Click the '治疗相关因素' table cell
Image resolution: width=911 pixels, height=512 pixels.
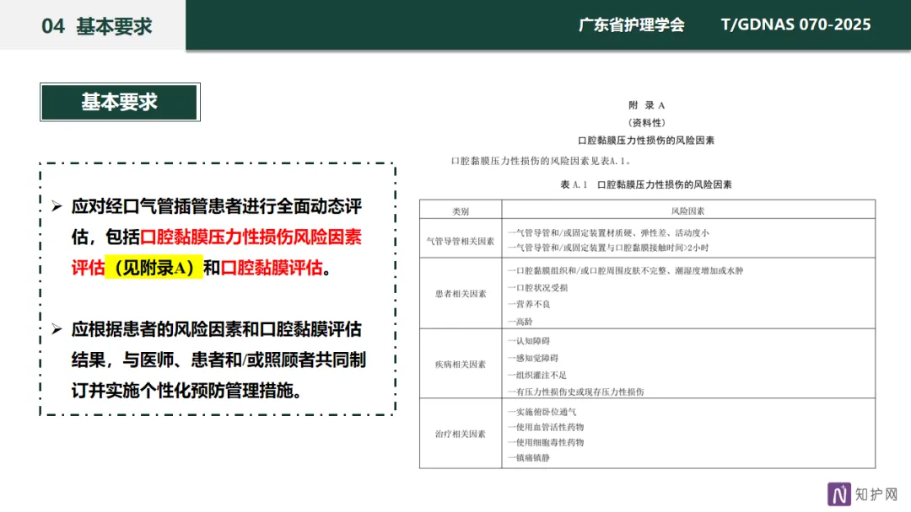461,434
